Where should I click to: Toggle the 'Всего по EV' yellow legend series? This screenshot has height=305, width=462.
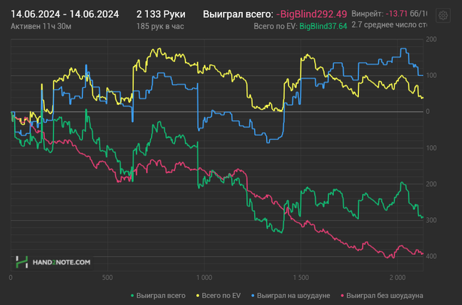[x=218, y=296]
